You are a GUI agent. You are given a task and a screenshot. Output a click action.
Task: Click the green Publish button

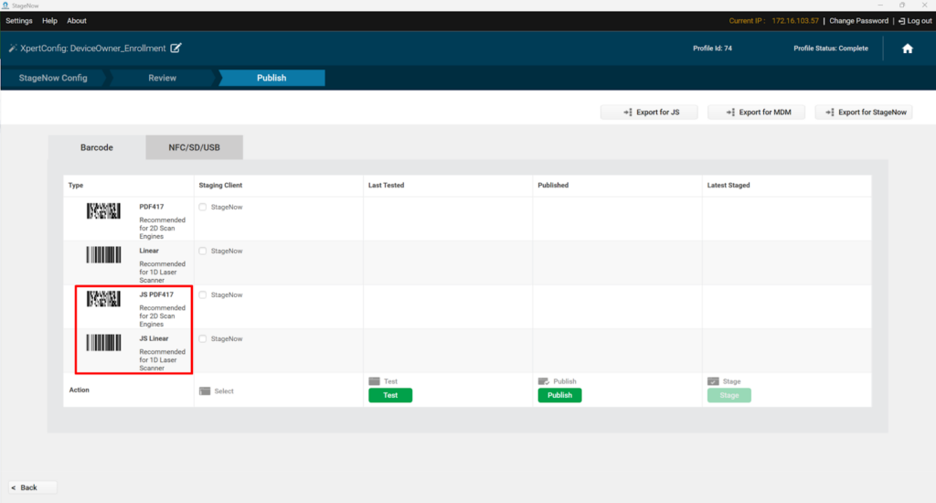[x=560, y=395]
